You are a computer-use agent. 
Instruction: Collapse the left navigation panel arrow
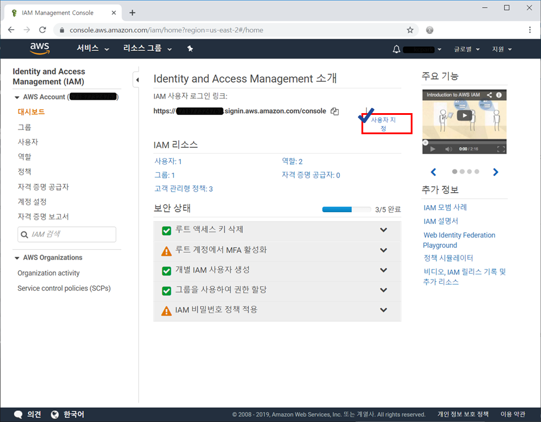coord(137,80)
